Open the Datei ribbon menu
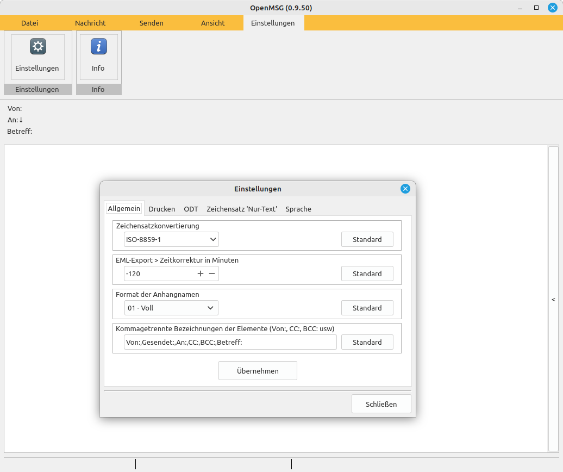Screen dimensions: 563x472 tap(30, 23)
